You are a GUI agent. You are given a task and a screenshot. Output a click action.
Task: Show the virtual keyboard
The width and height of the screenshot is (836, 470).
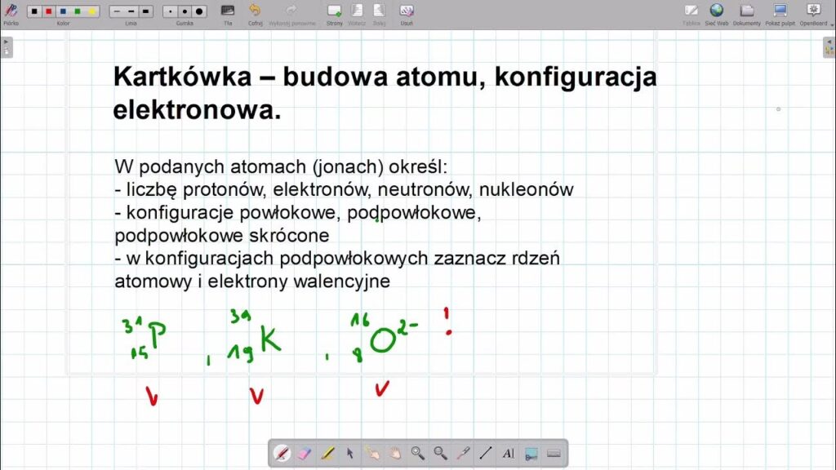554,453
